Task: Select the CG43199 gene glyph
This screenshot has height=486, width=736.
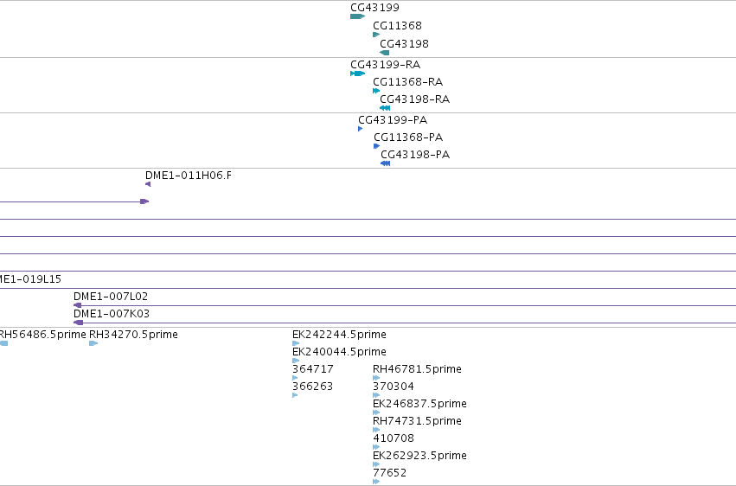Action: [357, 16]
